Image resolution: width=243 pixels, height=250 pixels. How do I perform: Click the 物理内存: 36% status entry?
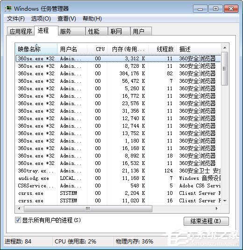tap(134, 242)
